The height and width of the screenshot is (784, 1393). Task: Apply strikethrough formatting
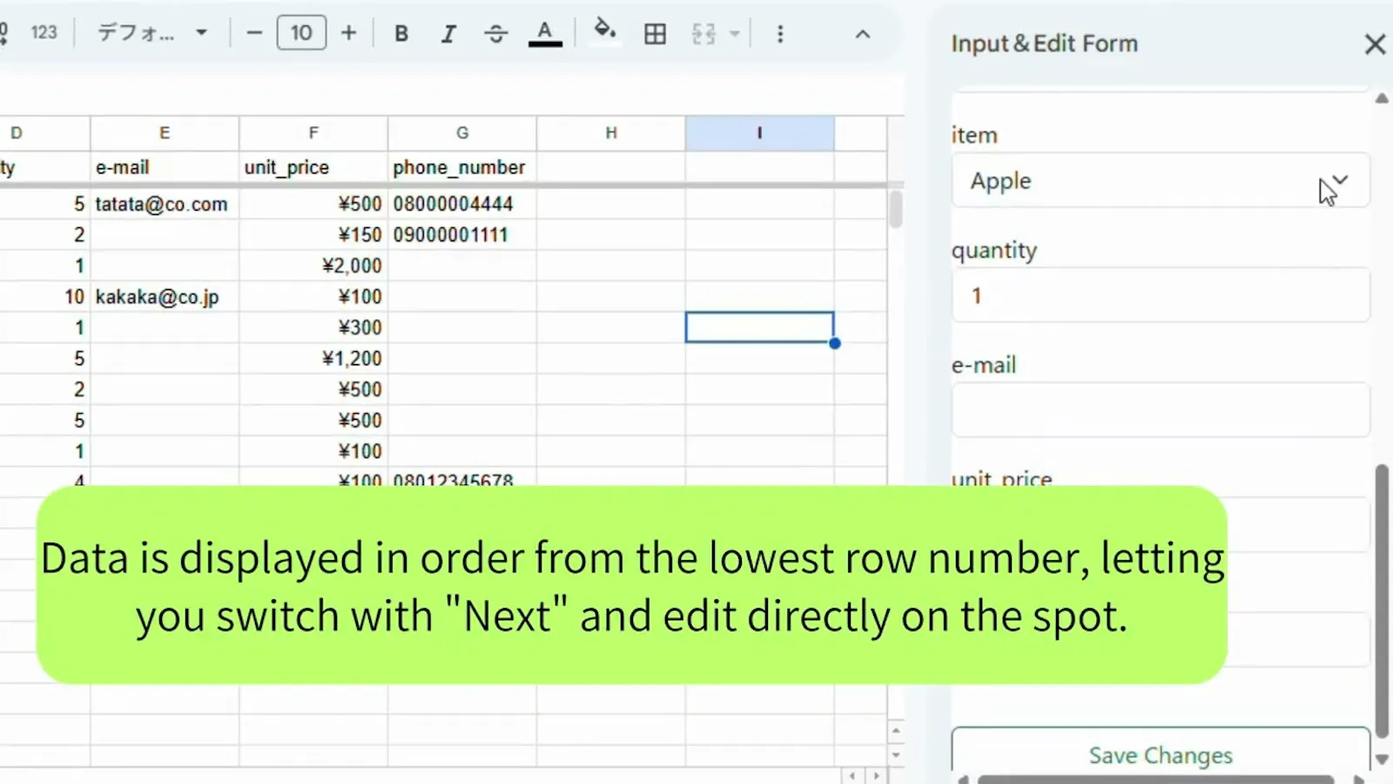coord(496,34)
